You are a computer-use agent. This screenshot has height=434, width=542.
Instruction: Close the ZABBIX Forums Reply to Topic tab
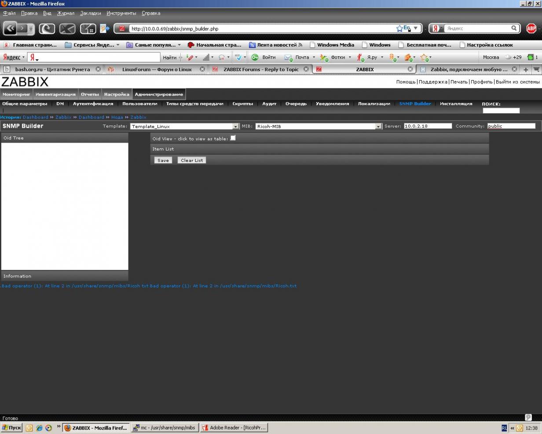(x=306, y=69)
